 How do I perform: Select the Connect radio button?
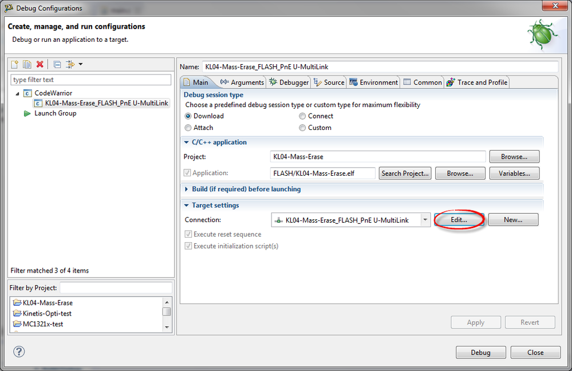pyautogui.click(x=302, y=116)
